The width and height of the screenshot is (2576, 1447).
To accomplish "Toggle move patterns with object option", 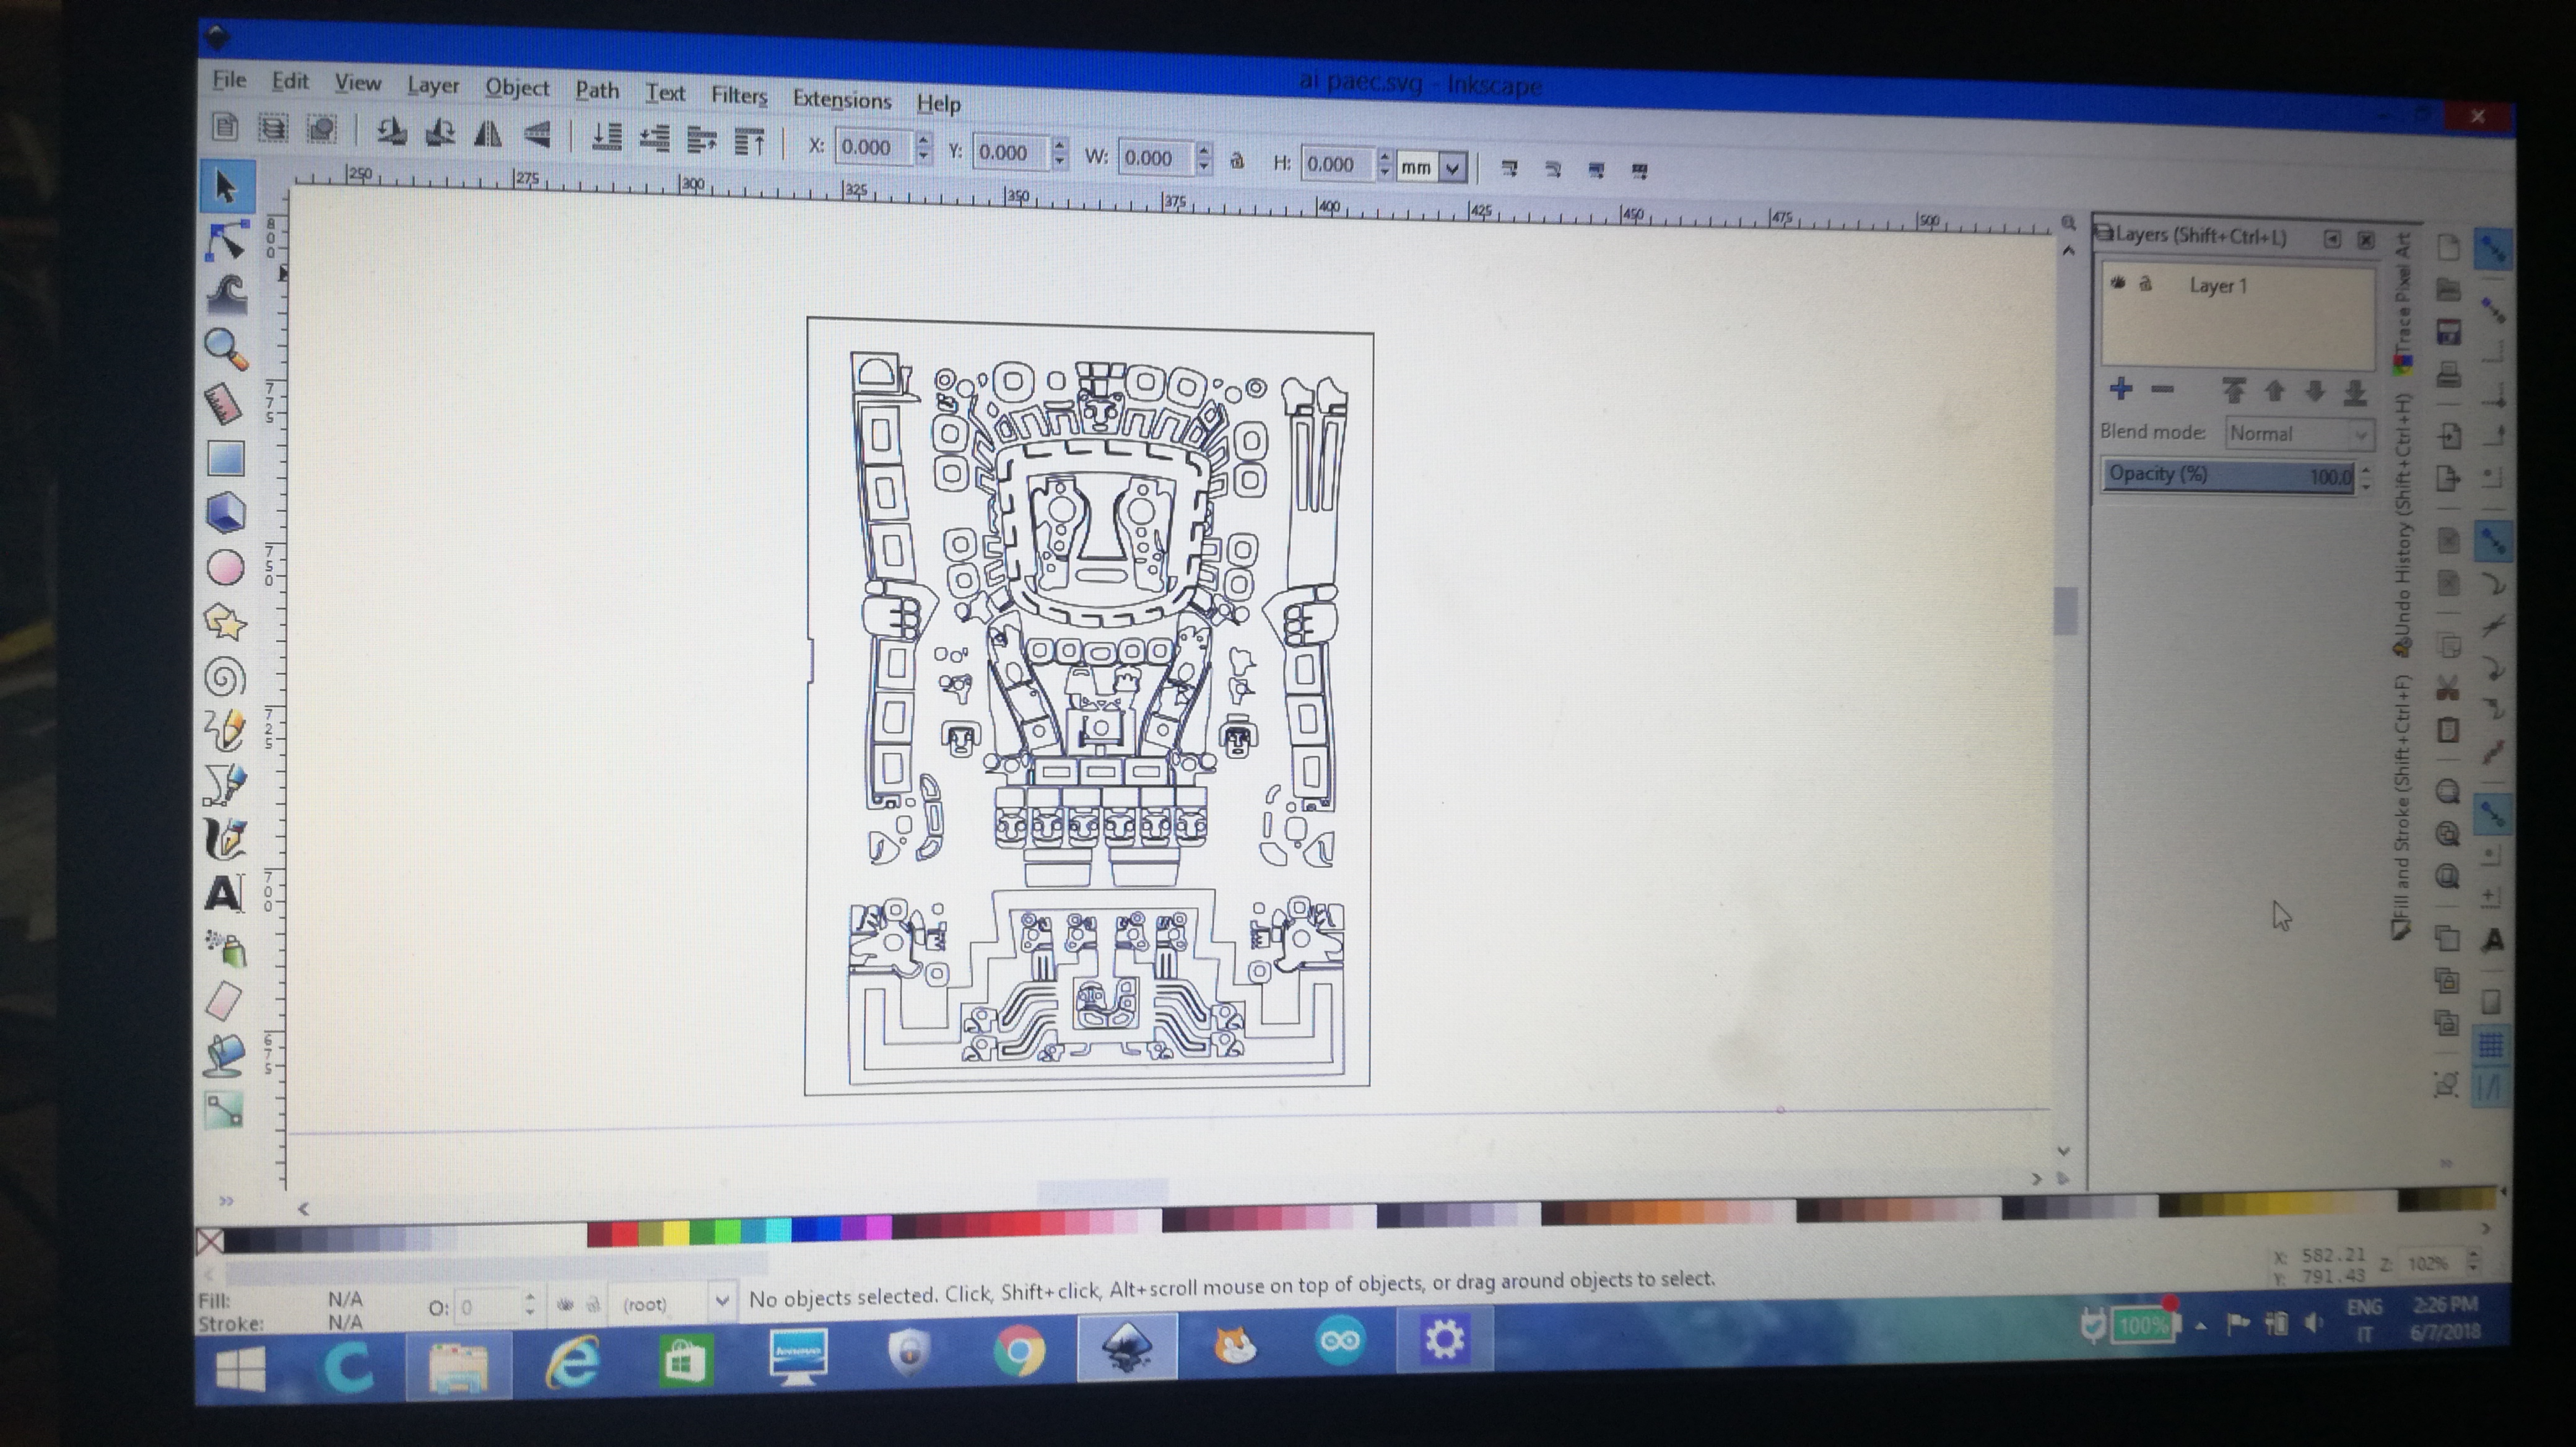I will pyautogui.click(x=1639, y=171).
